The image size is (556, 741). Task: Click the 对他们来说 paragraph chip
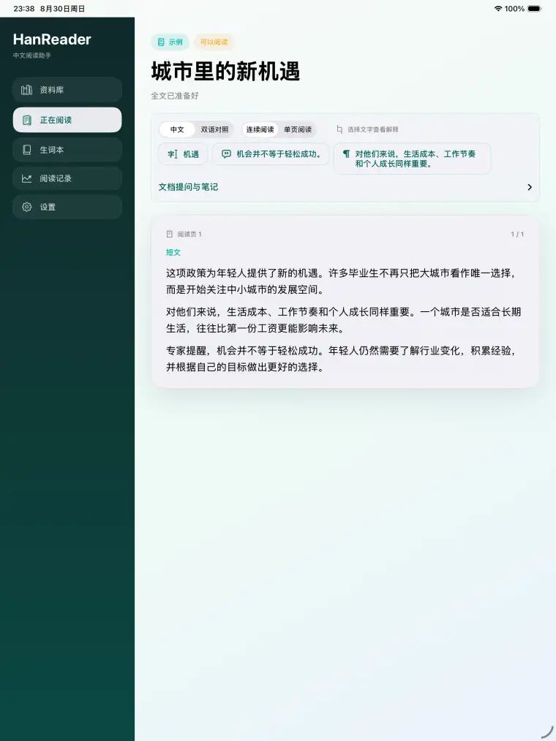coord(412,159)
